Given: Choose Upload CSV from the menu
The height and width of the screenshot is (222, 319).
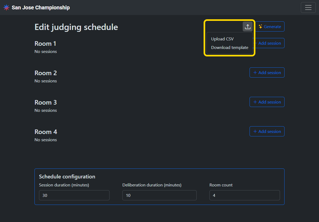Looking at the screenshot, I should (x=222, y=39).
